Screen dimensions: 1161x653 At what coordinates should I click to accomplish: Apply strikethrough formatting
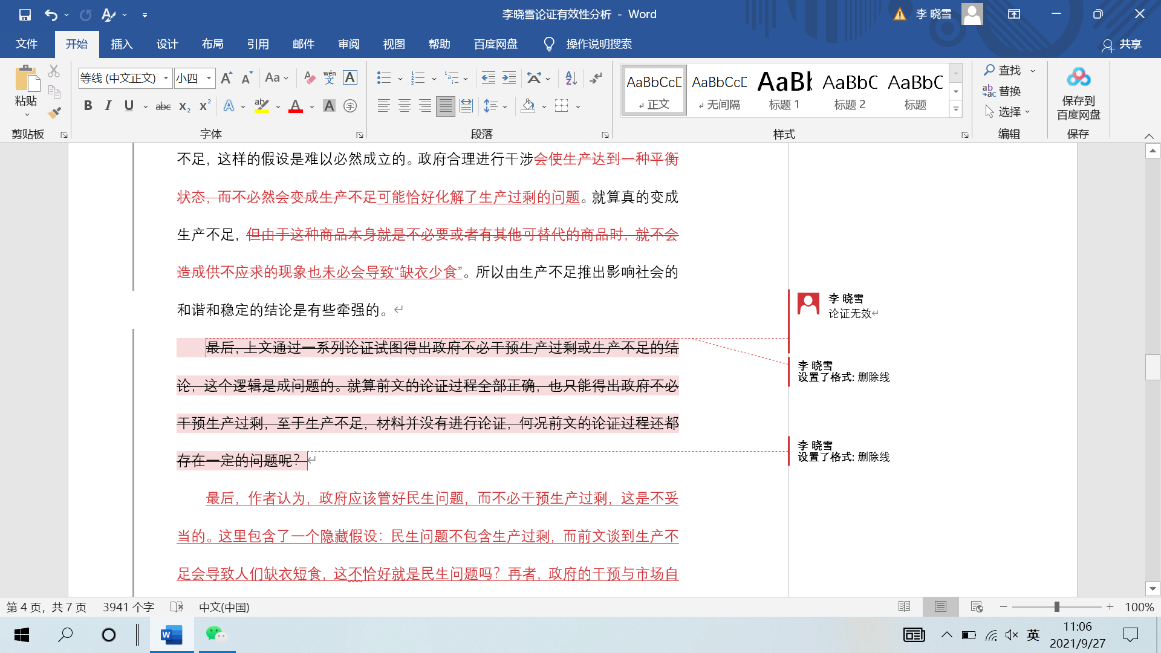[x=163, y=105]
